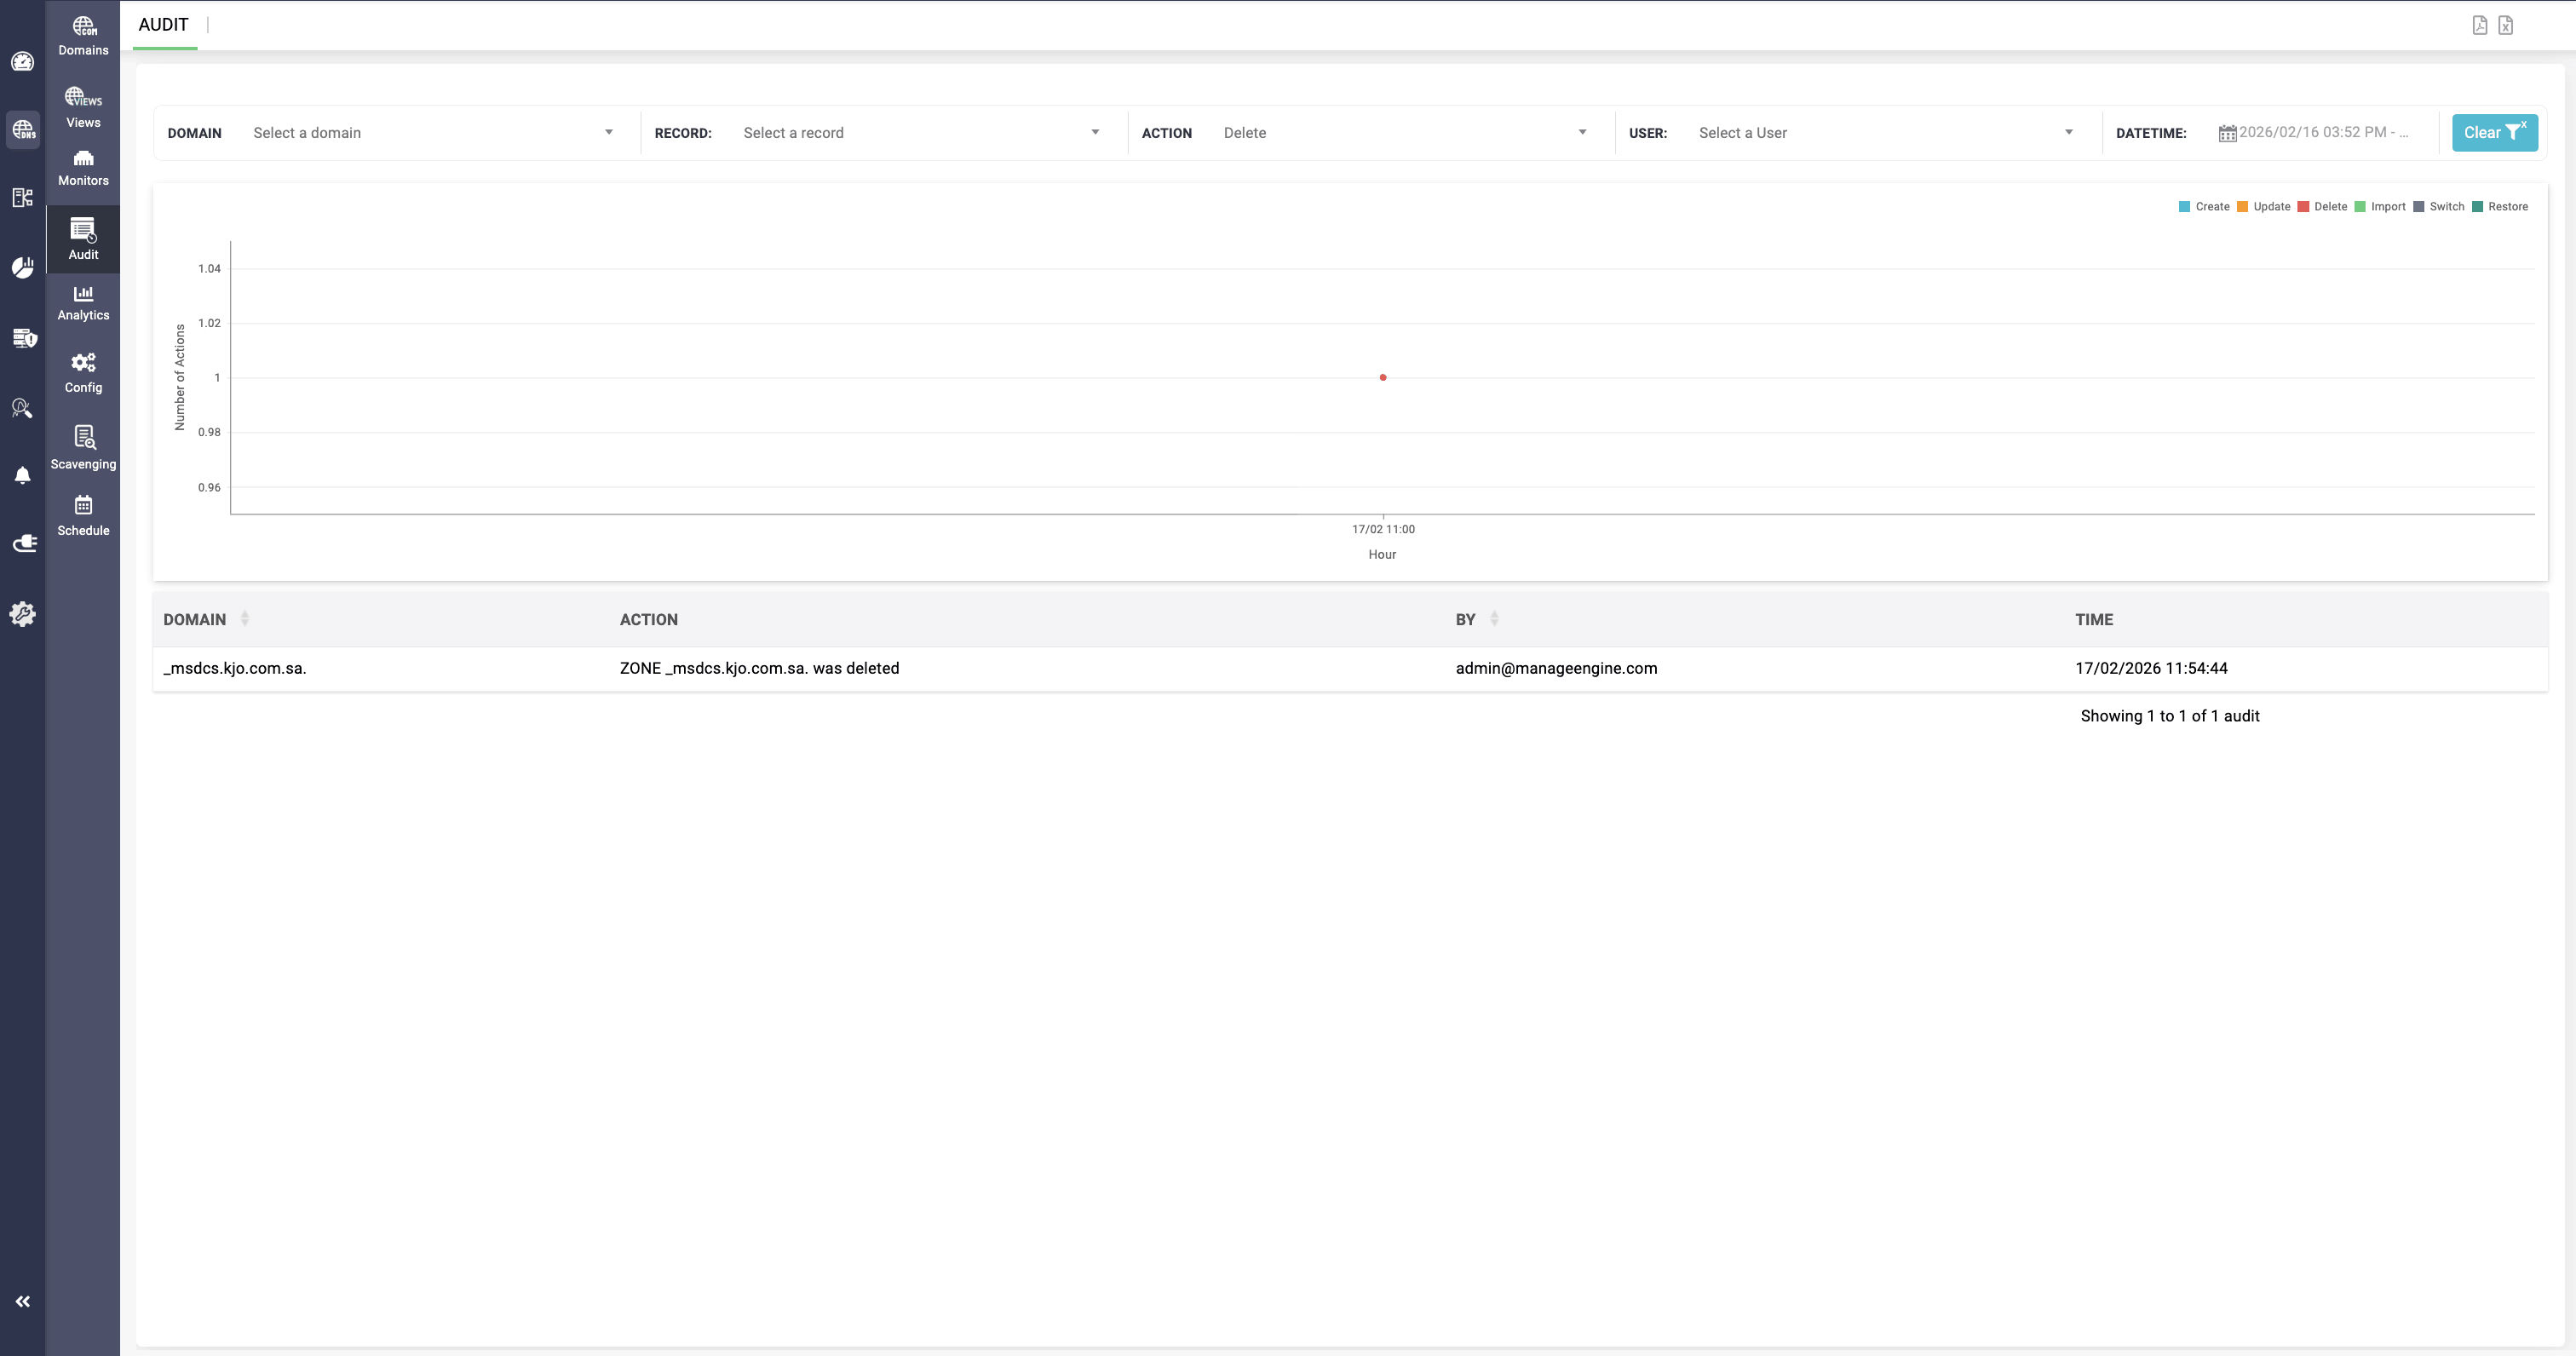The height and width of the screenshot is (1356, 2576).
Task: Click the Clear filter button
Action: (x=2493, y=133)
